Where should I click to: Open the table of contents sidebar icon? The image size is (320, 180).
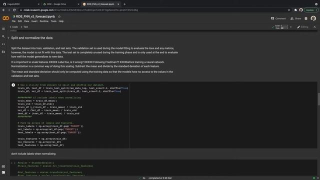point(3,29)
